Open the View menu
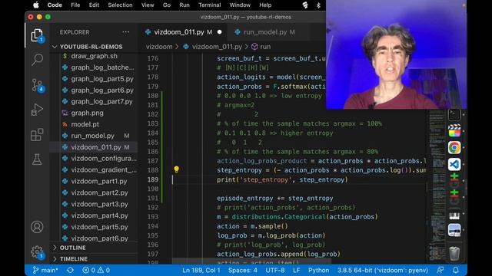The height and width of the screenshot is (276, 492). click(148, 5)
